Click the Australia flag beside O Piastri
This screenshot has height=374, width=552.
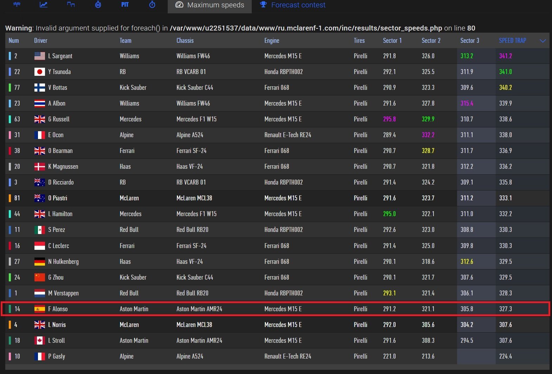coord(39,198)
